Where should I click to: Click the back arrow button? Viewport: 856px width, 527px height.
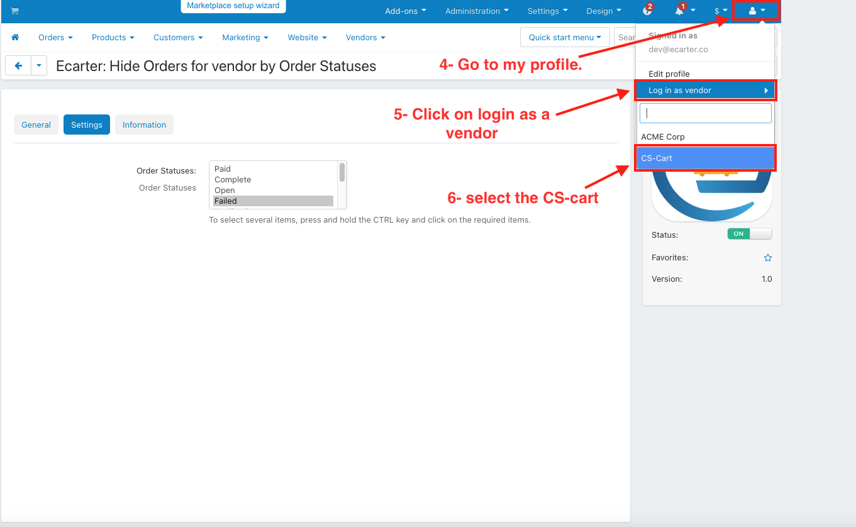pyautogui.click(x=18, y=65)
